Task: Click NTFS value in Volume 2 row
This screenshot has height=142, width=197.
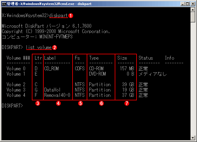Action: pos(80,84)
